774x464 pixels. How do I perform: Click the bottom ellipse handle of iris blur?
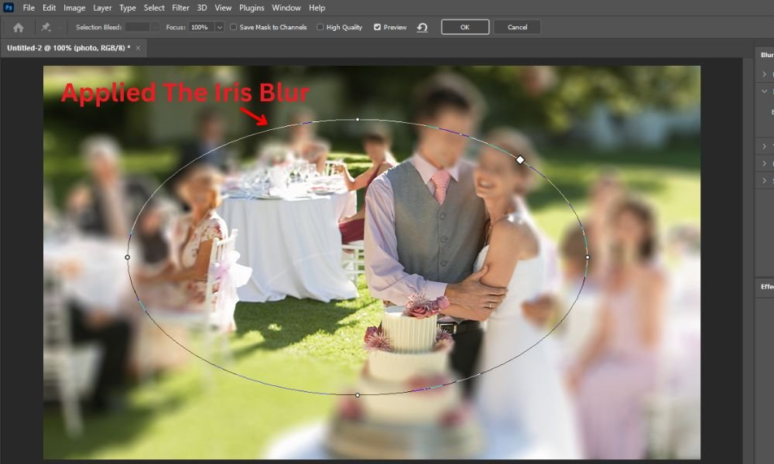click(358, 395)
